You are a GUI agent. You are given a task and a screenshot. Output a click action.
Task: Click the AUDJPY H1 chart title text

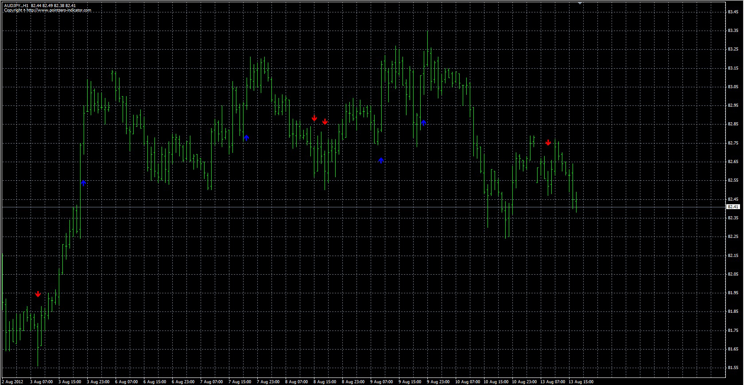tap(16, 6)
